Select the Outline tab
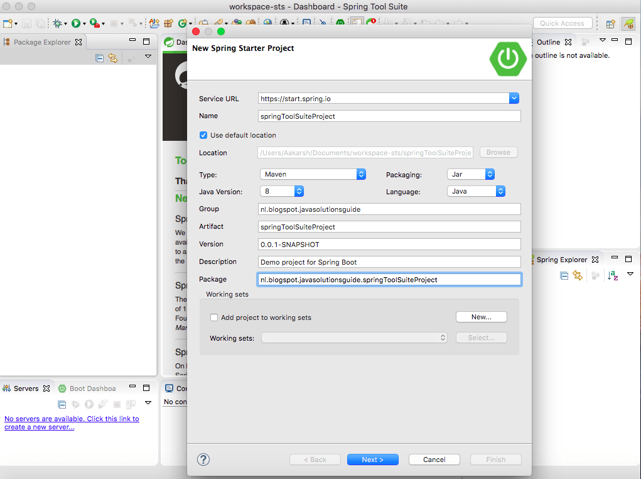The height and width of the screenshot is (479, 641). point(548,42)
